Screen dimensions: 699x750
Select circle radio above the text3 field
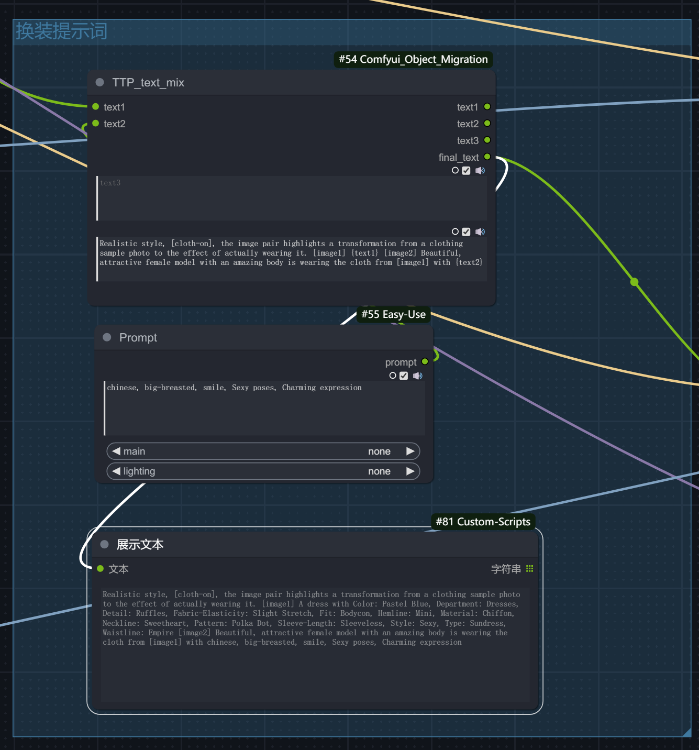click(455, 170)
